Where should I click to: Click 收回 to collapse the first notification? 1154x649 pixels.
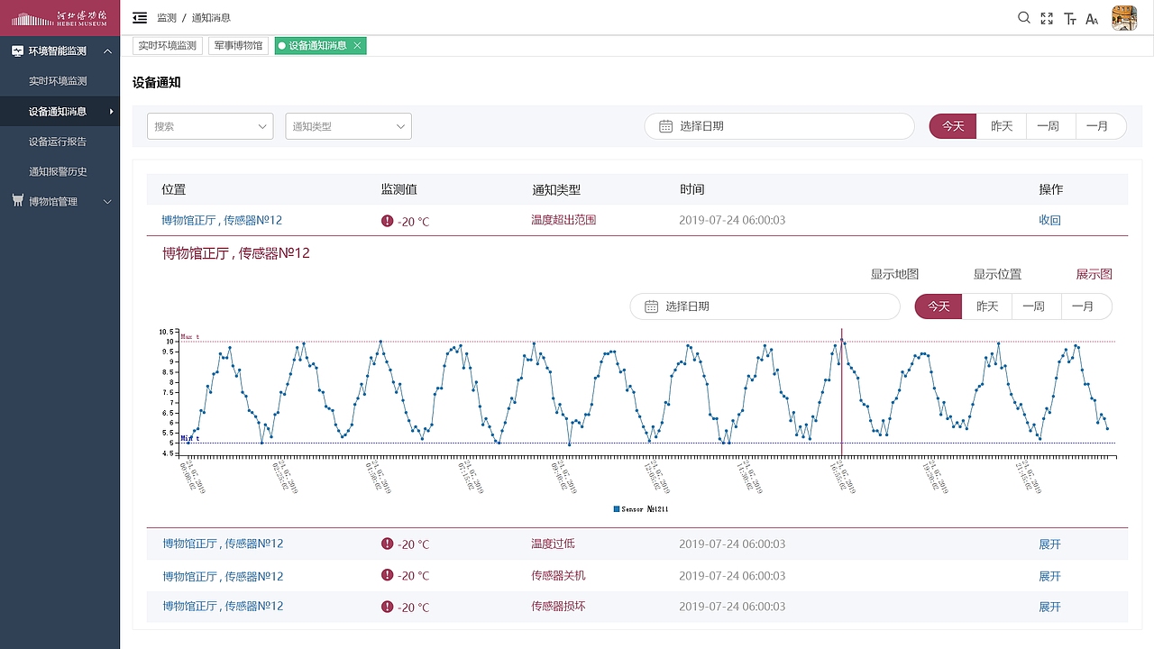1049,220
